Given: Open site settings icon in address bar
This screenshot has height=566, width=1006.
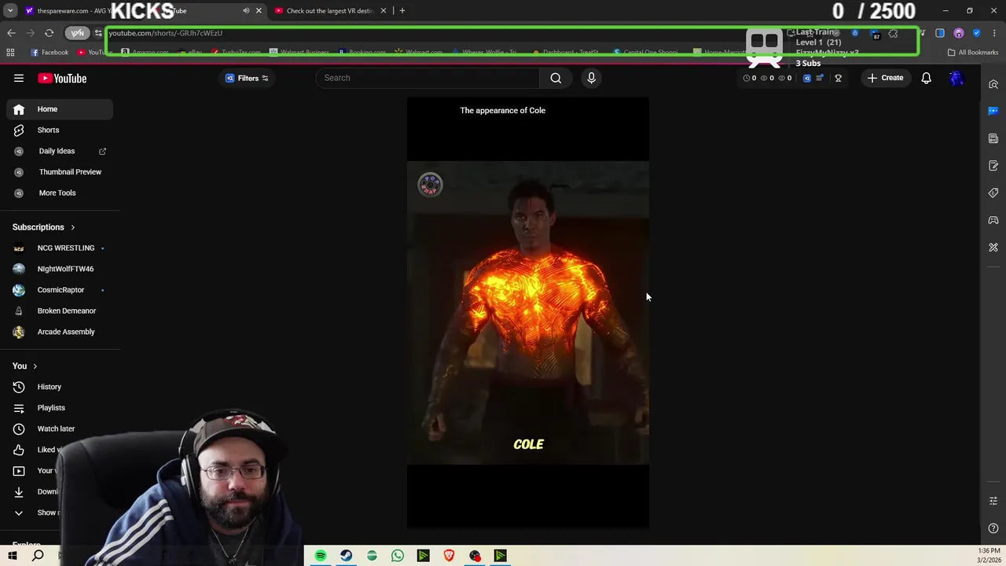Looking at the screenshot, I should [98, 33].
